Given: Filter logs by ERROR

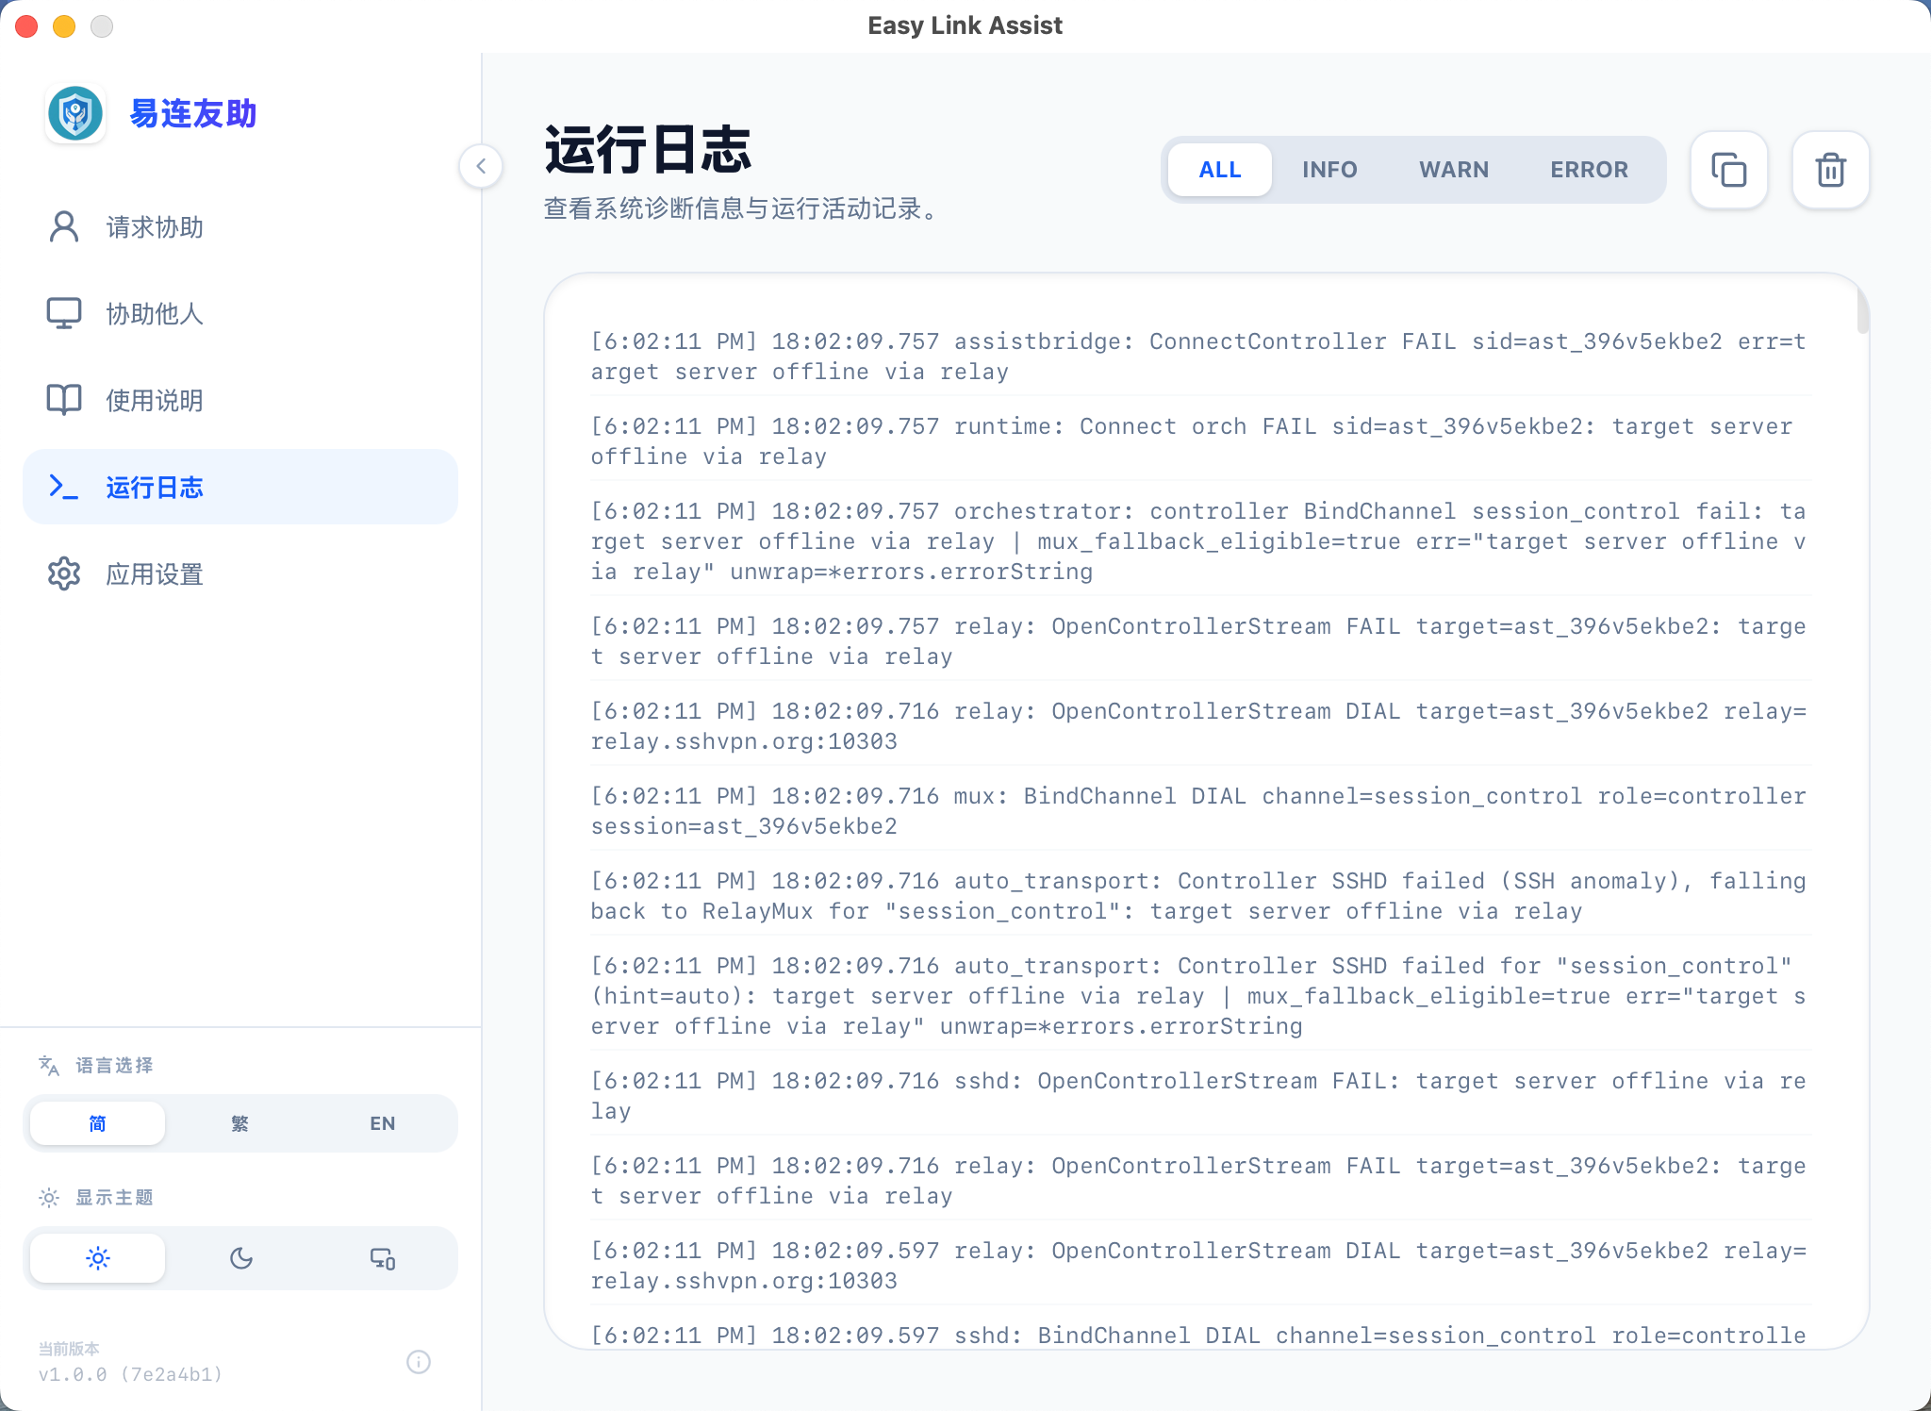Looking at the screenshot, I should pos(1590,170).
